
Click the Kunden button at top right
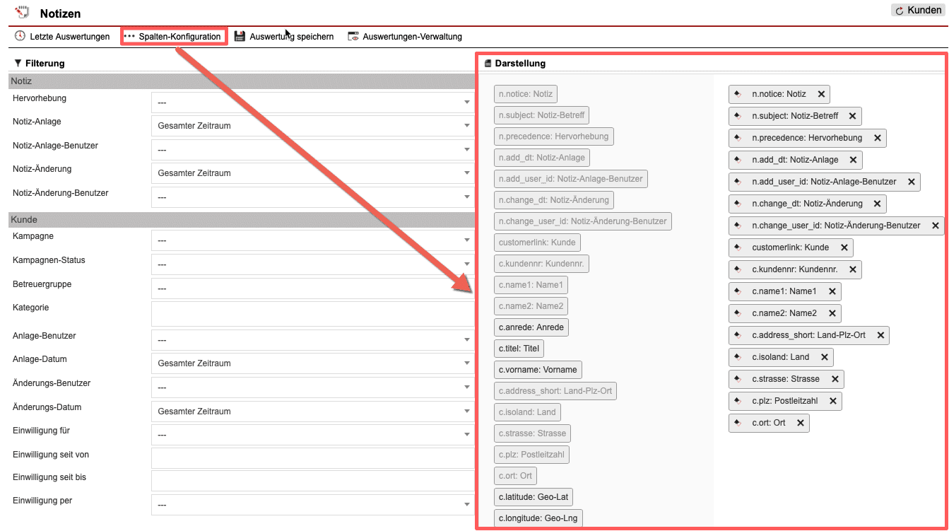point(918,11)
